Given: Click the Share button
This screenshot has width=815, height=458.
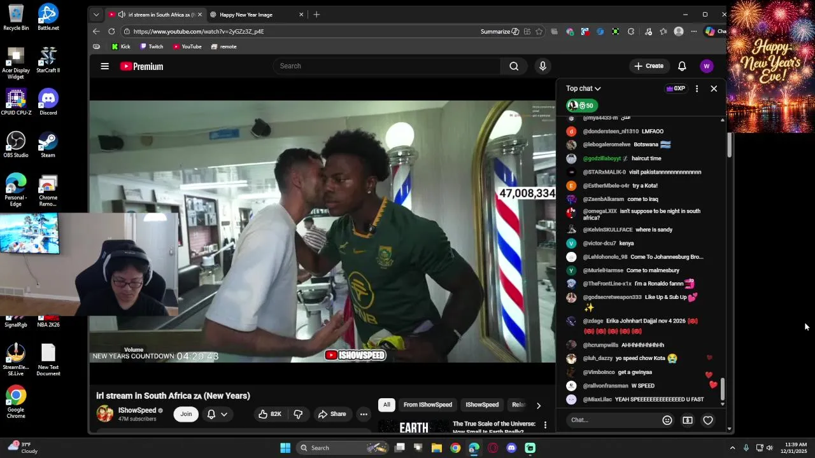Looking at the screenshot, I should (332, 414).
